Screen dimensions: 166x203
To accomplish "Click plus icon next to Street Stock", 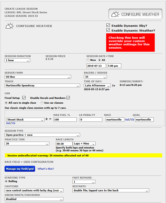I will [47, 119].
